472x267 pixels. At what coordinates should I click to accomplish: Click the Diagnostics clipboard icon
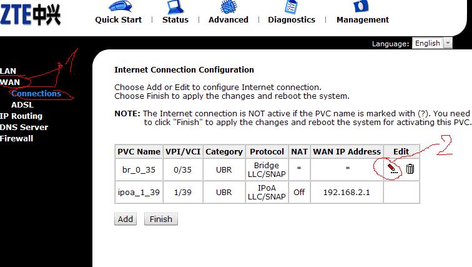291,7
